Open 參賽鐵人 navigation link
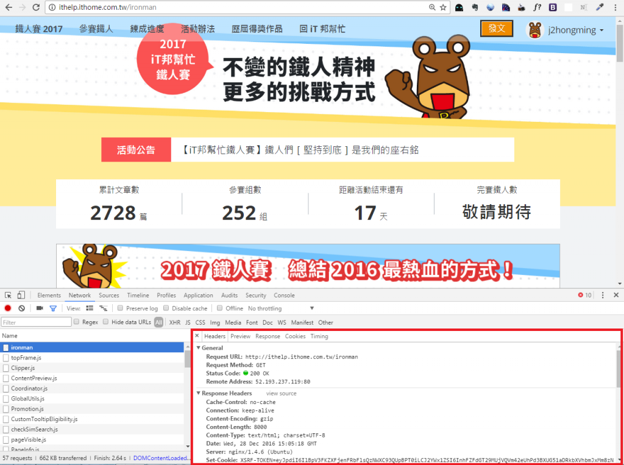Screen dimensions: 624x465 point(96,29)
